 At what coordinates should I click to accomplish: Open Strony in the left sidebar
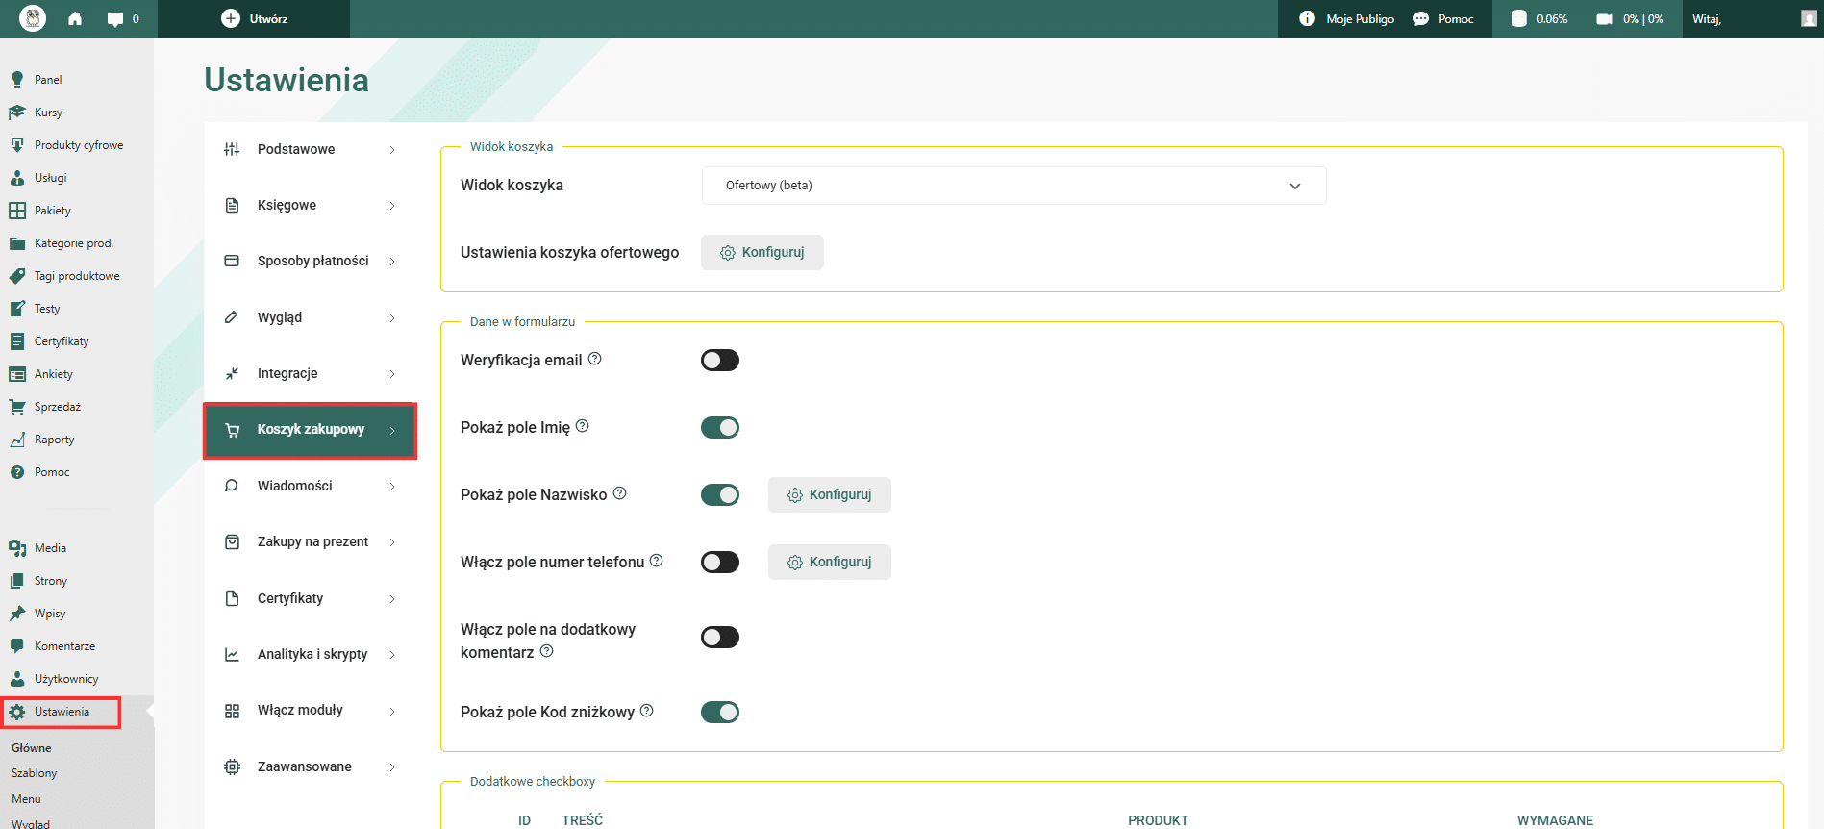tap(51, 581)
